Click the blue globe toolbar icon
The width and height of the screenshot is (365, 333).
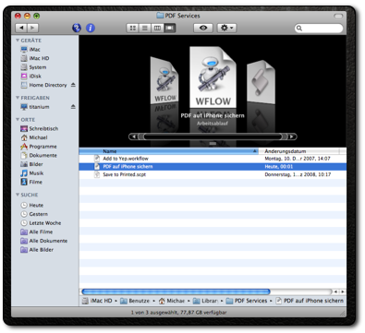(77, 28)
